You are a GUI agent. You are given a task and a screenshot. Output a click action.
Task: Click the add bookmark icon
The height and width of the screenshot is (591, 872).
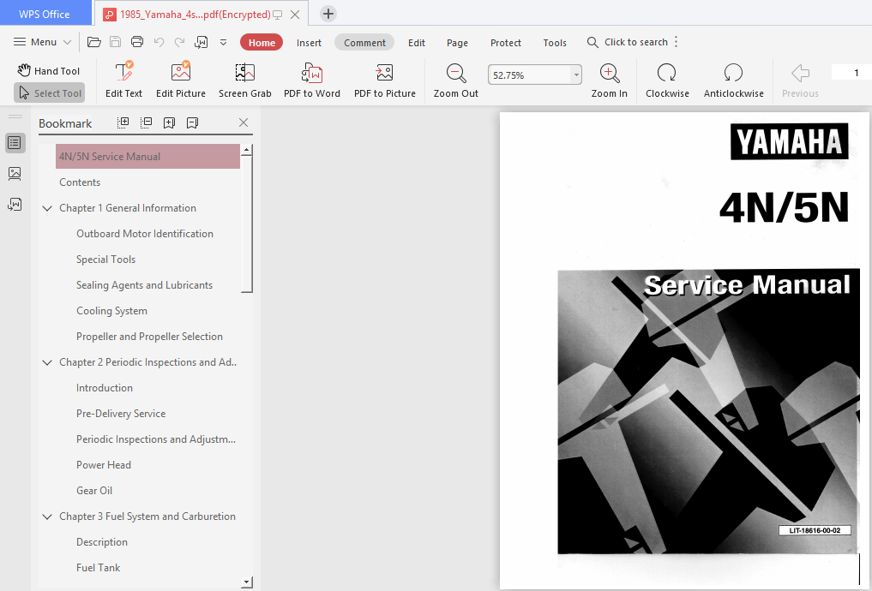coord(169,122)
